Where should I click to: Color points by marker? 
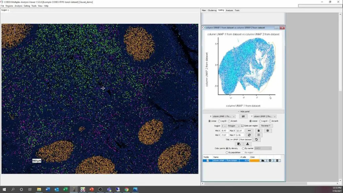pos(243,148)
